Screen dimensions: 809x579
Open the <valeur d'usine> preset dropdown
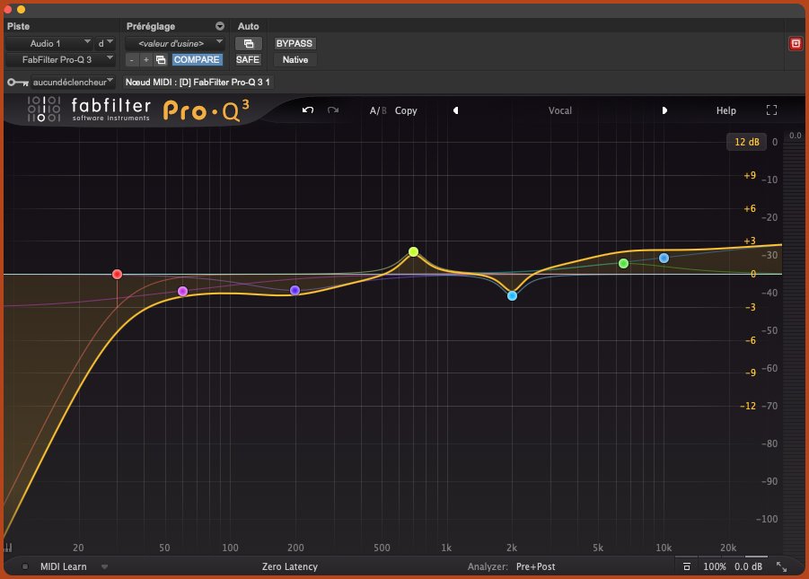pos(175,42)
